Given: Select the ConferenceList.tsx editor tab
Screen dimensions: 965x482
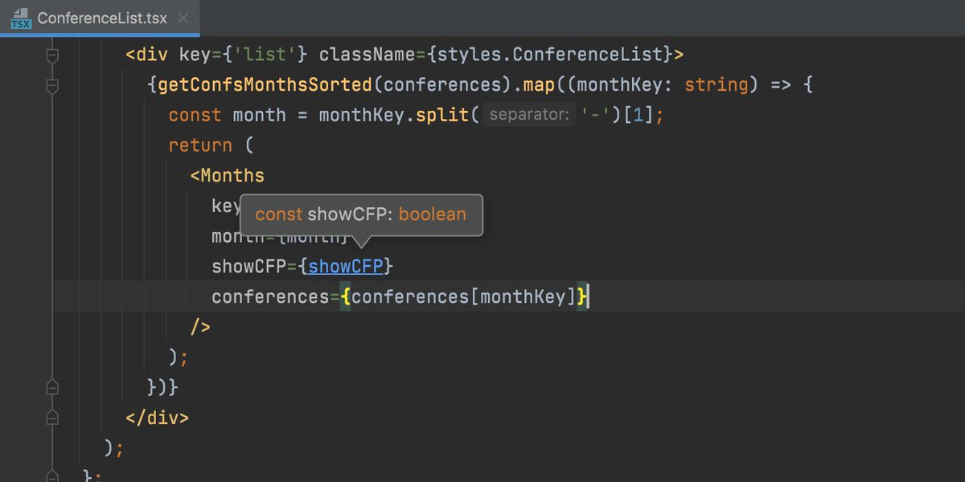Looking at the screenshot, I should [x=100, y=18].
